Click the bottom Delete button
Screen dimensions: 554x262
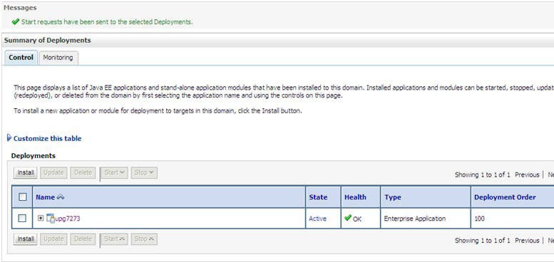point(83,239)
